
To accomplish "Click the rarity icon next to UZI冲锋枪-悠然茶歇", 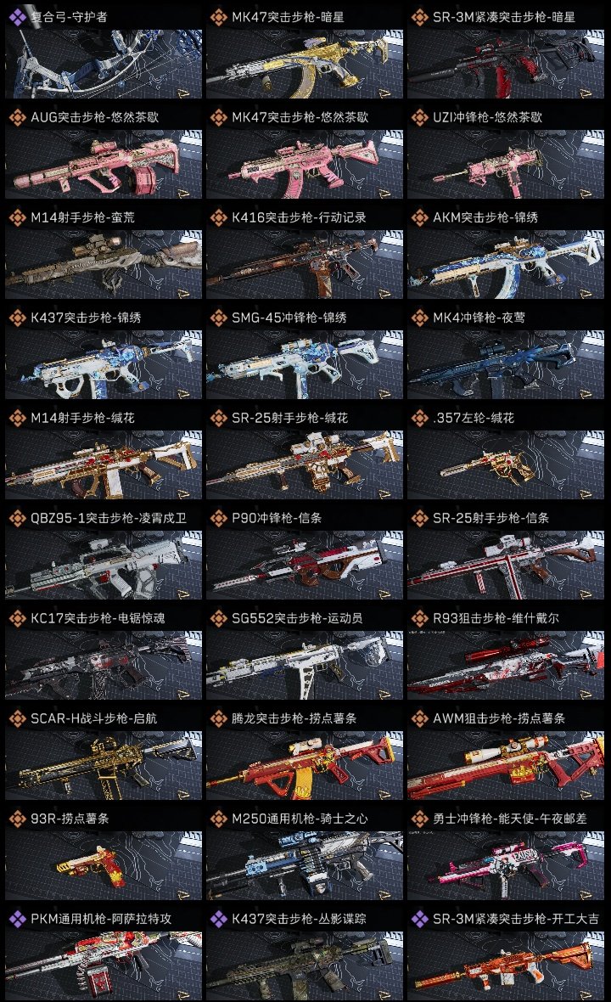I will (x=420, y=117).
